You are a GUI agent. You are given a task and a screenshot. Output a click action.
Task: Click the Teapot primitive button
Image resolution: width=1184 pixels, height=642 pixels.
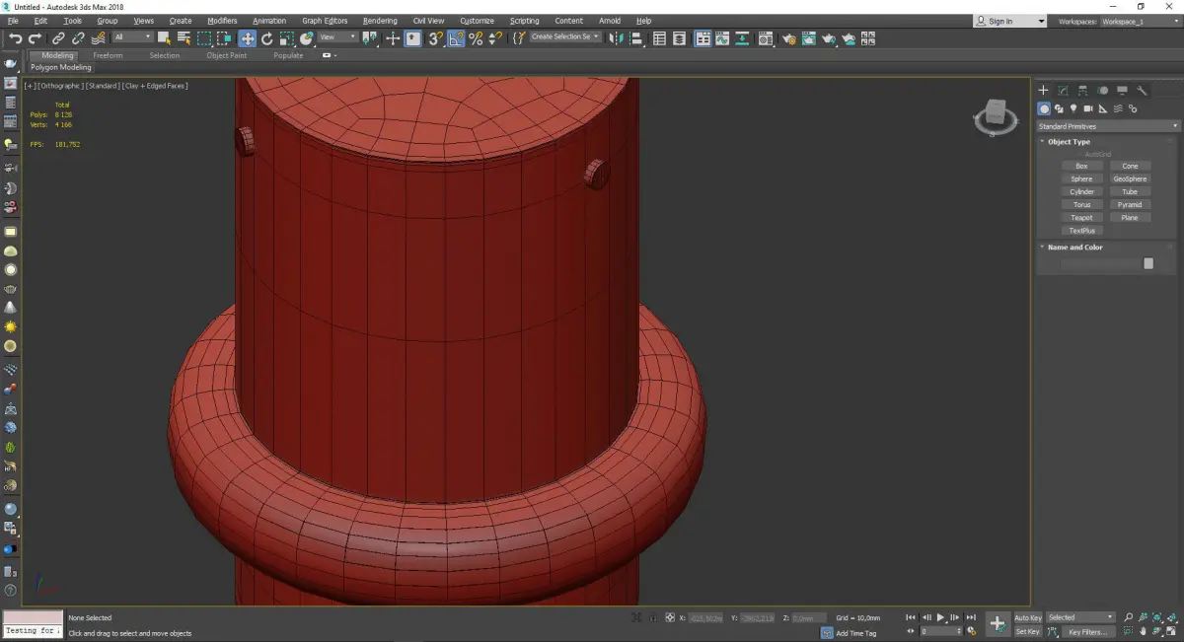pyautogui.click(x=1081, y=218)
